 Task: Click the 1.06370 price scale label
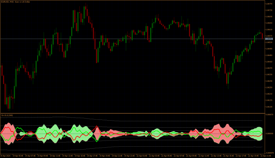[269, 68]
